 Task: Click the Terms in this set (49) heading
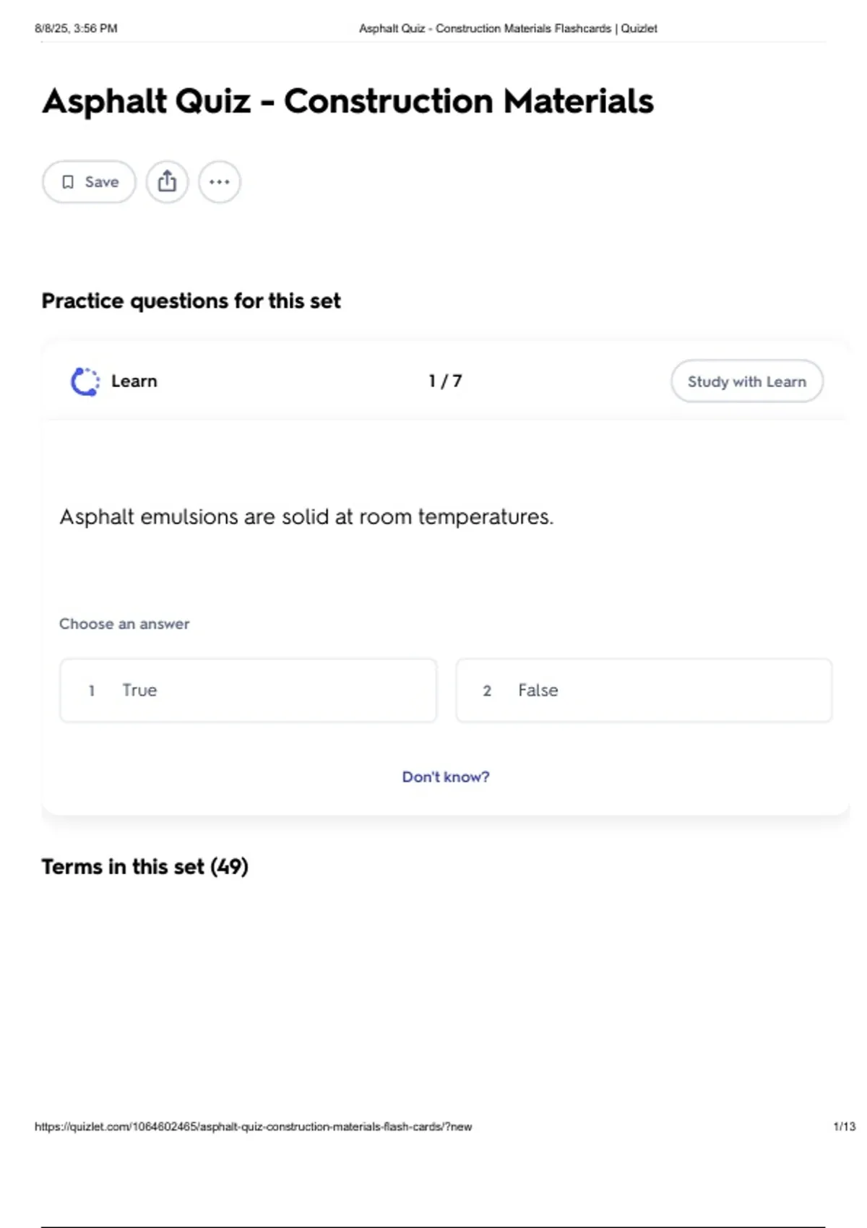[144, 866]
